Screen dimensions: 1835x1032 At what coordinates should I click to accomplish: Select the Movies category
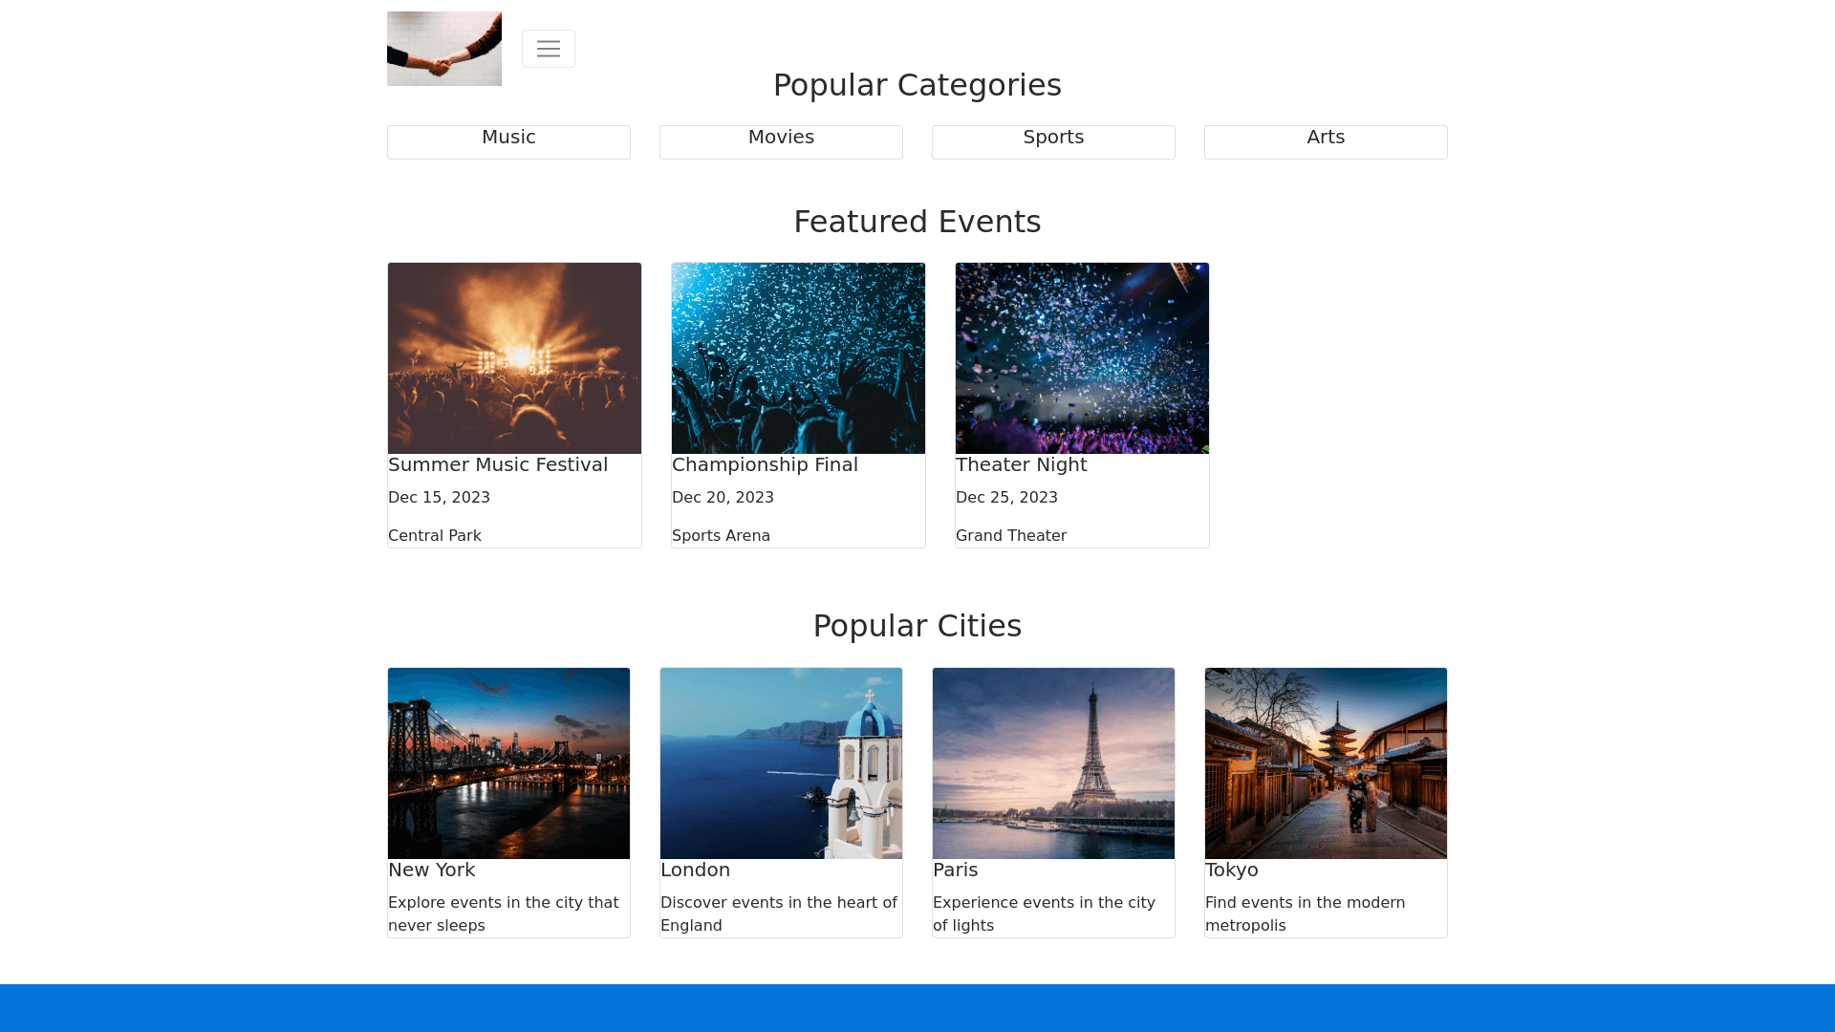click(781, 141)
